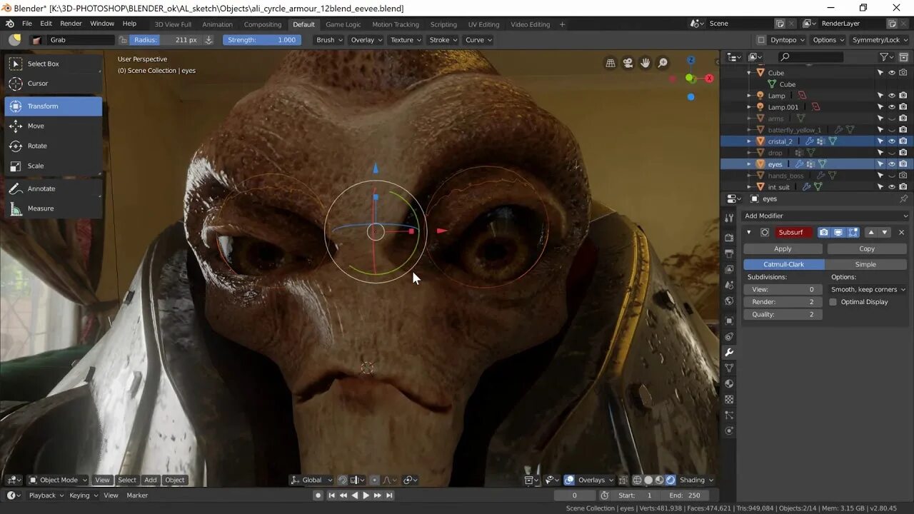Select the Rotate tool
This screenshot has width=914, height=514.
(x=54, y=146)
